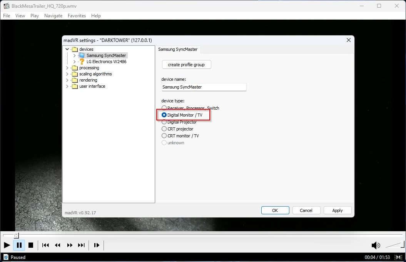406x262 pixels.
Task: Open the Favorites menu
Action: (77, 15)
